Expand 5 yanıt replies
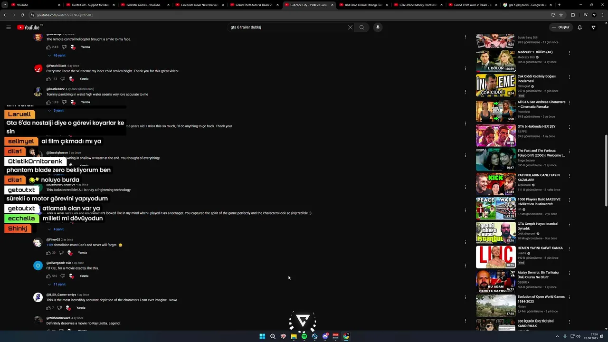The image size is (608, 342). tap(56, 111)
